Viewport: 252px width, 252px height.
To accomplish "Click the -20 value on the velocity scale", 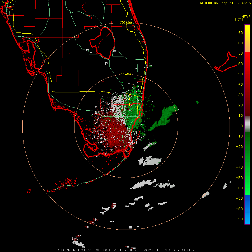I will [x=239, y=147].
